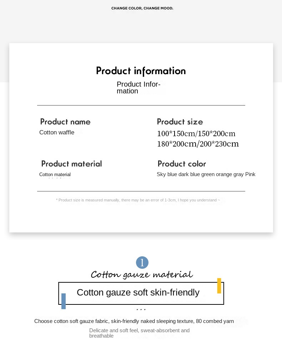Click the blue circle number 1 badge
Image resolution: width=282 pixels, height=344 pixels.
[142, 262]
